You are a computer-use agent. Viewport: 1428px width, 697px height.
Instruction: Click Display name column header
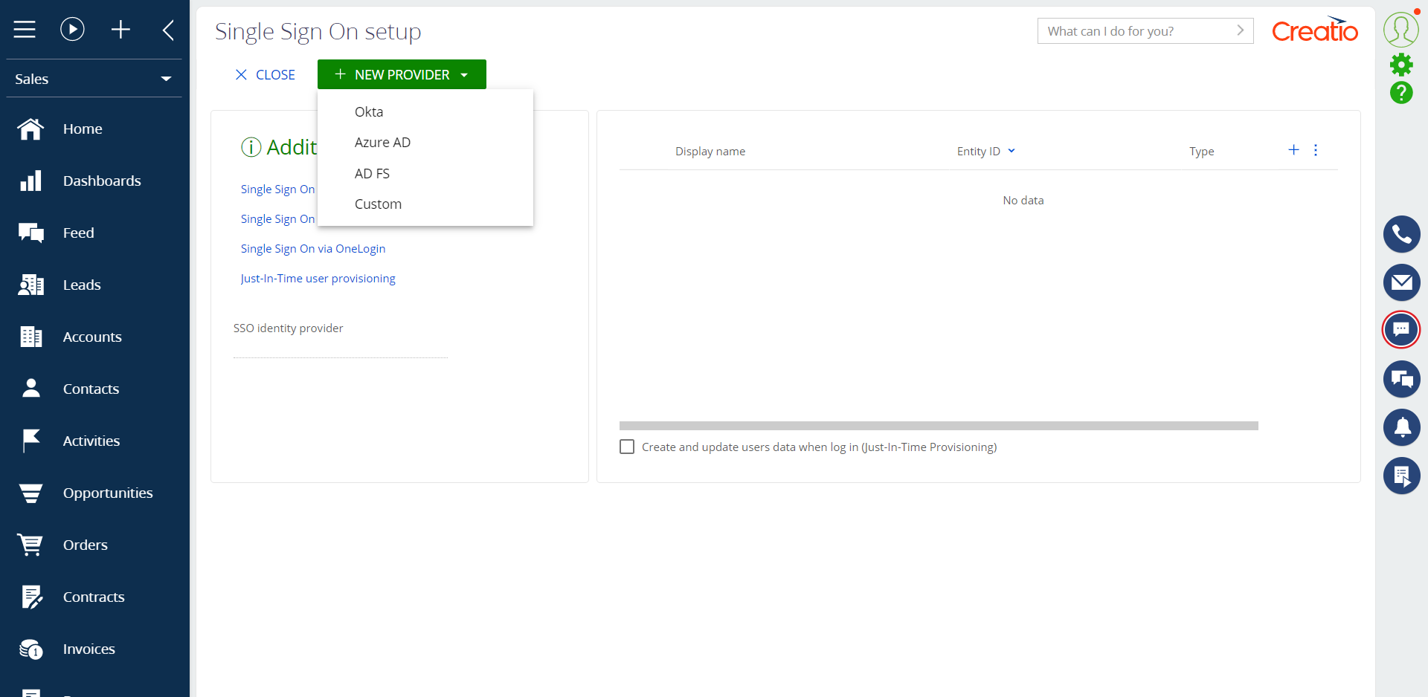(x=710, y=151)
